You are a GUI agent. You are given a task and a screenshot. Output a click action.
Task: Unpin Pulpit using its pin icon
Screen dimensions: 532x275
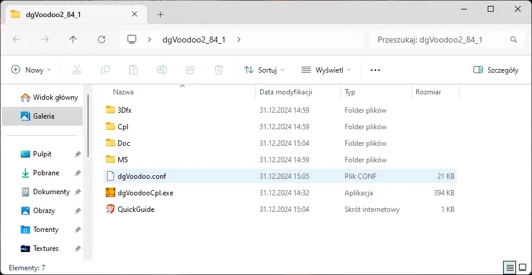(x=77, y=154)
